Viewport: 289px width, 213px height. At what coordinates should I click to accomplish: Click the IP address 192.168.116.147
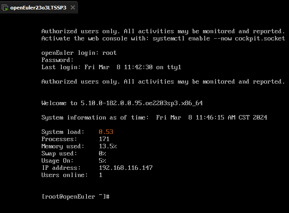(125, 168)
